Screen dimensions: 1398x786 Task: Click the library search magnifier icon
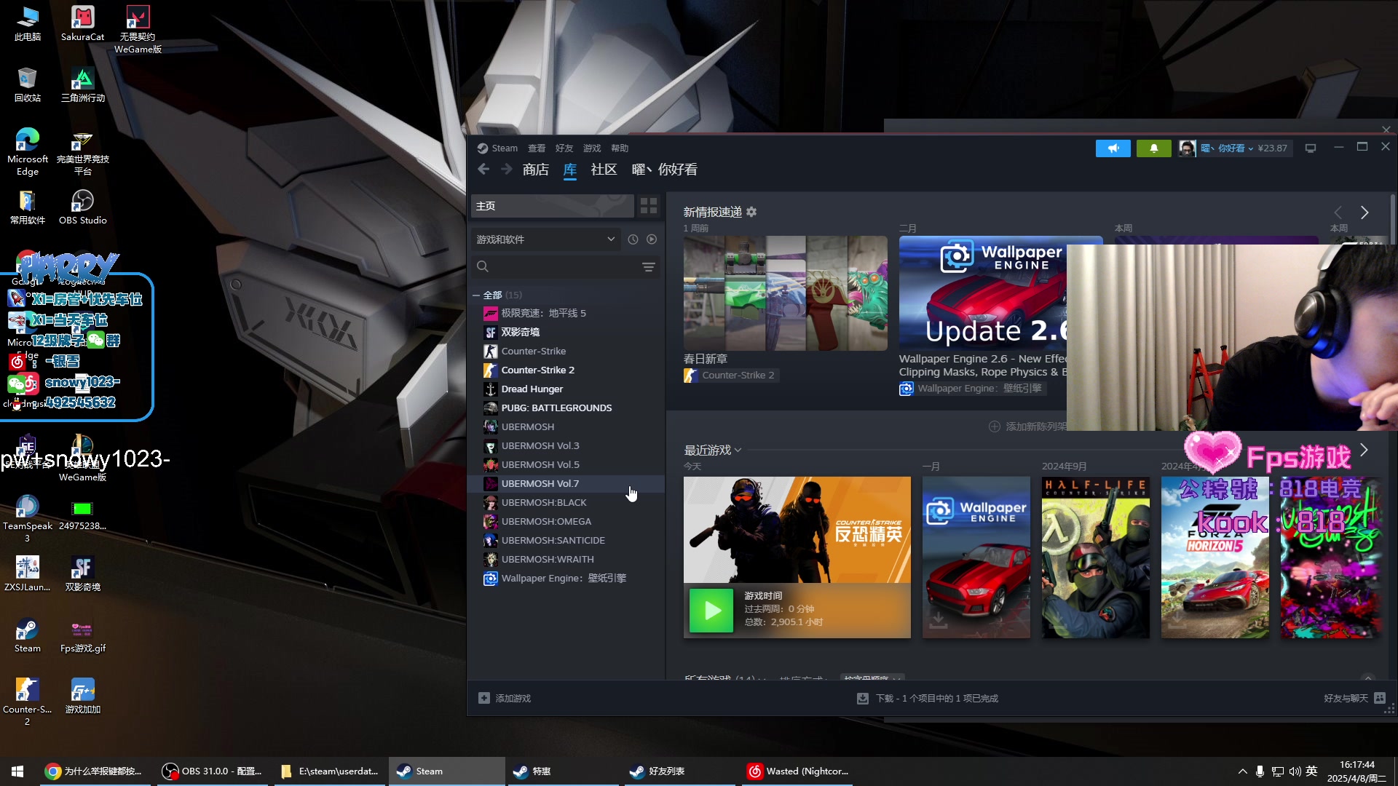click(x=483, y=267)
